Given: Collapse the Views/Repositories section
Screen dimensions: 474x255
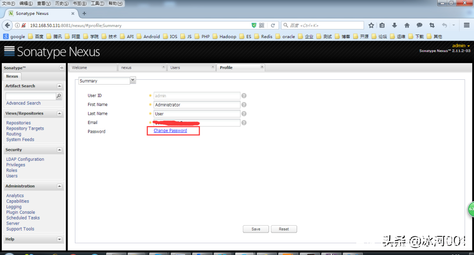Looking at the screenshot, I should coord(60,113).
